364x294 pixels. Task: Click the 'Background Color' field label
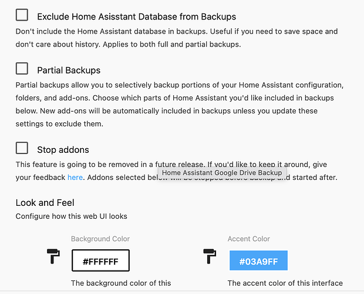coord(100,239)
